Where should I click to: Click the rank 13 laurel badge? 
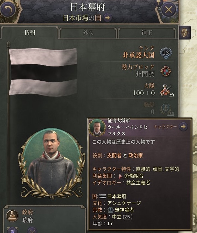point(166,52)
